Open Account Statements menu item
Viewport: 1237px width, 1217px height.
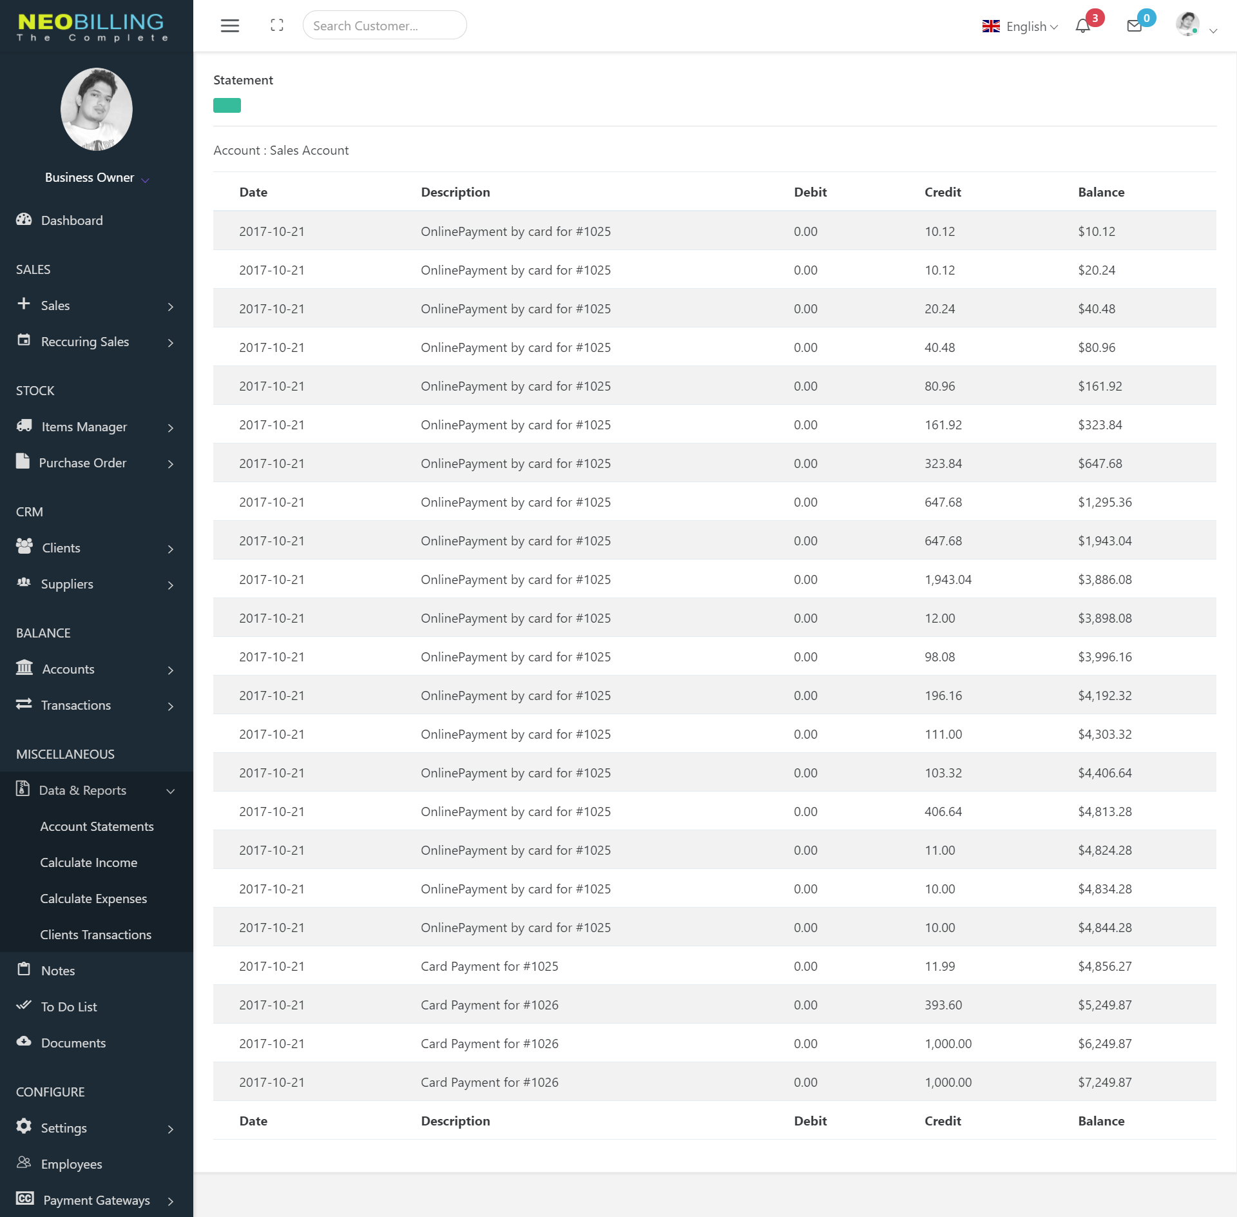97,826
